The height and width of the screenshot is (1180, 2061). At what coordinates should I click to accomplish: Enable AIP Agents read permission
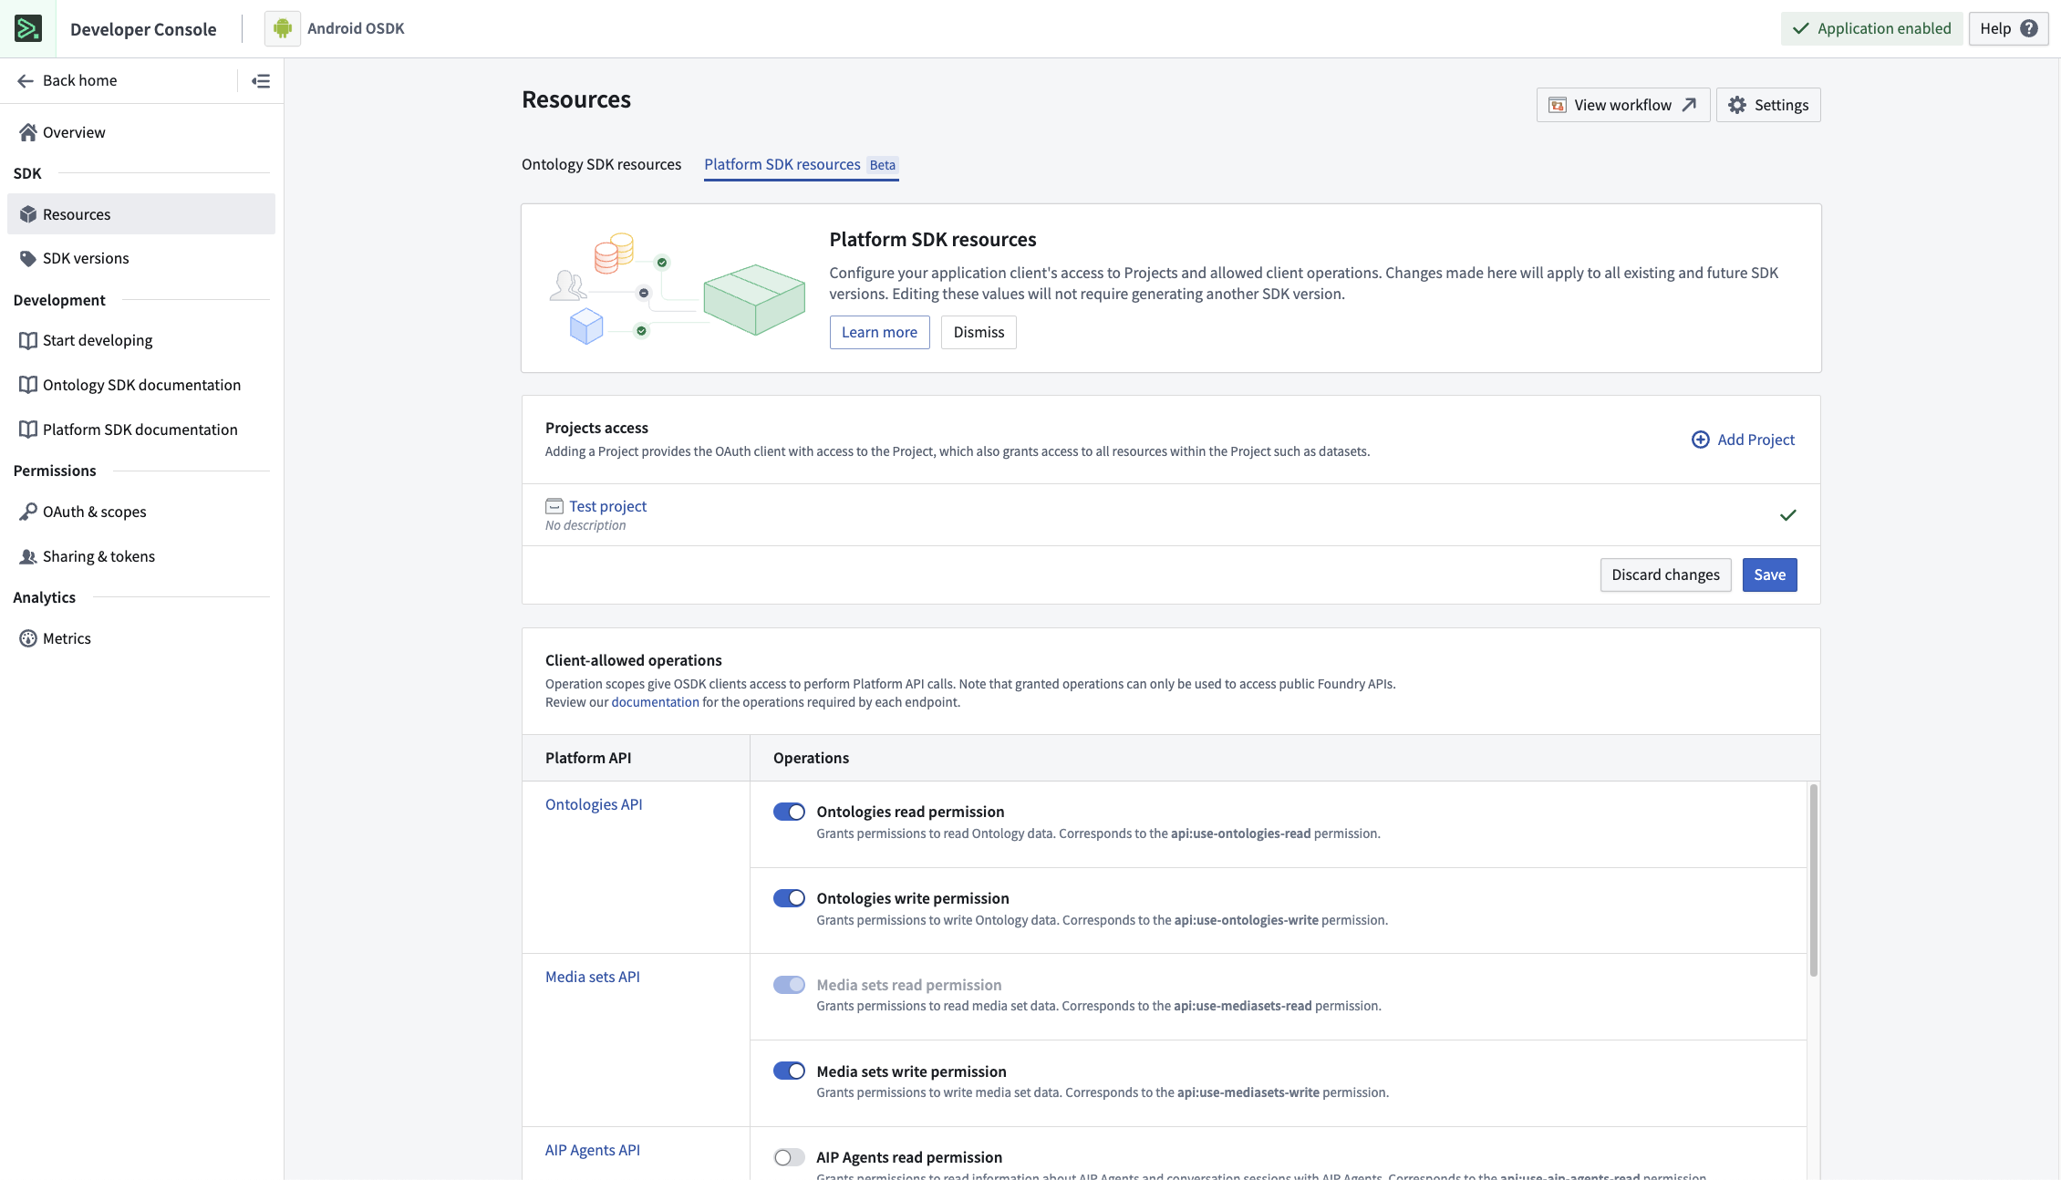[x=789, y=1156]
